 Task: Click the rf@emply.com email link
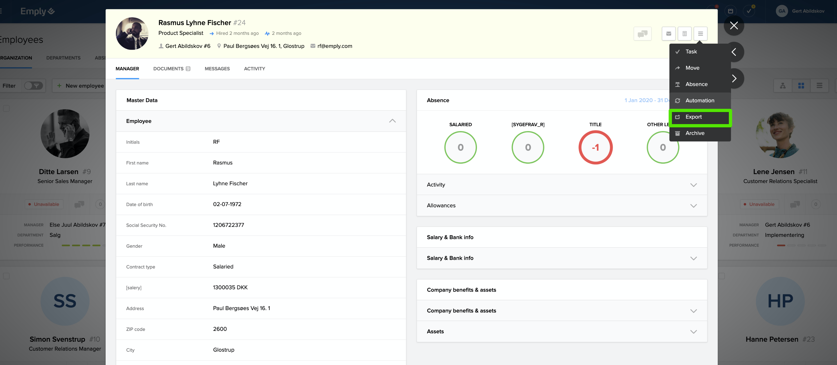pyautogui.click(x=334, y=46)
